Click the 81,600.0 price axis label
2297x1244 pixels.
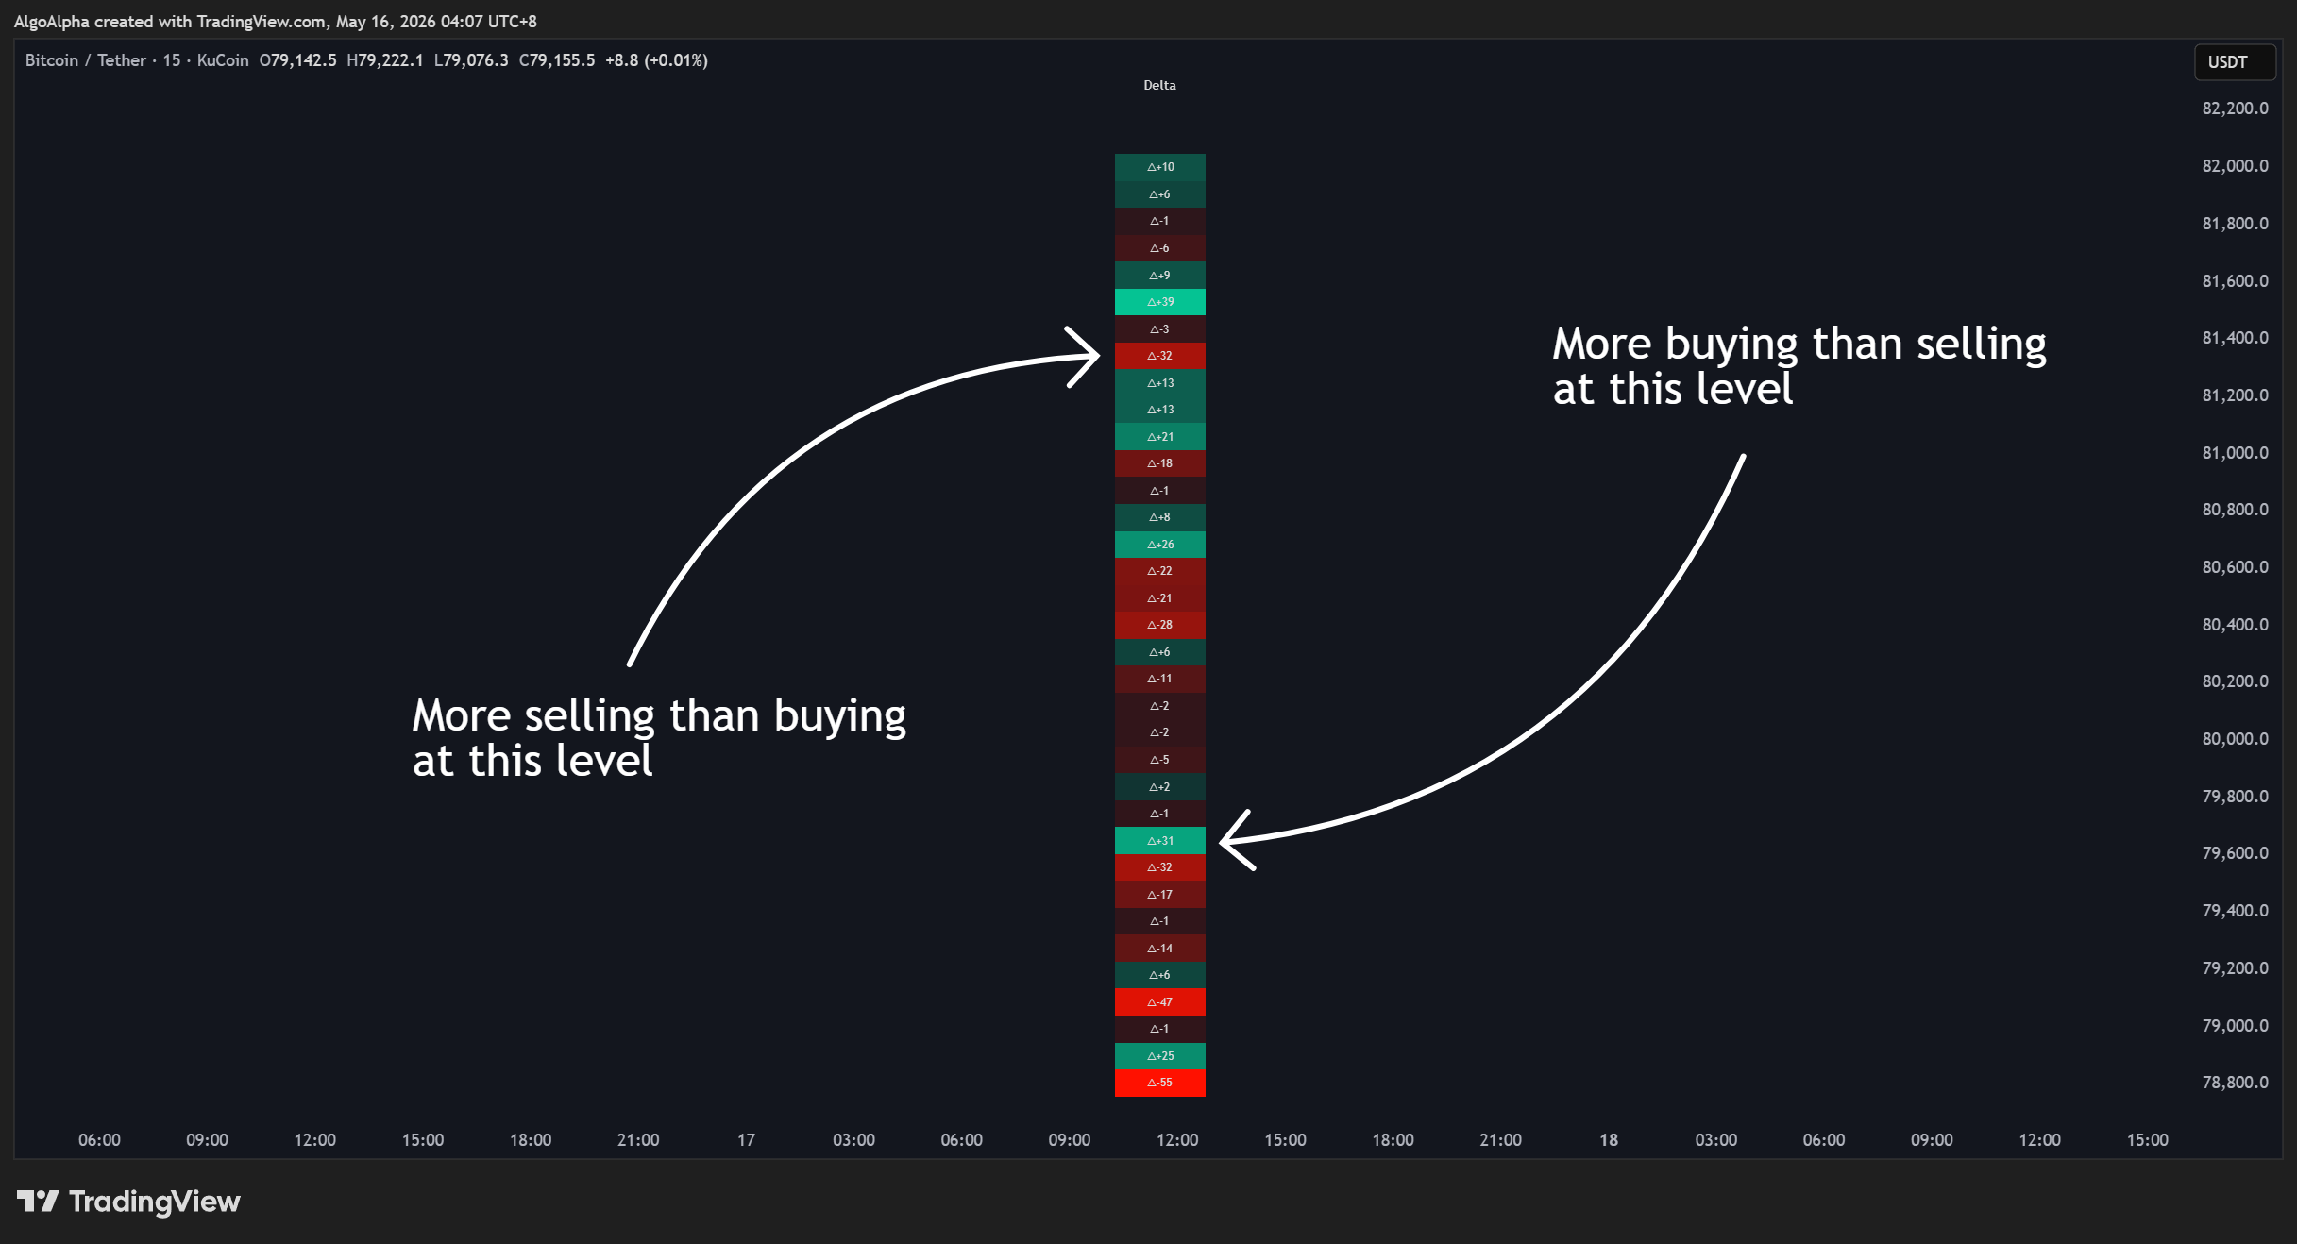(x=2235, y=281)
